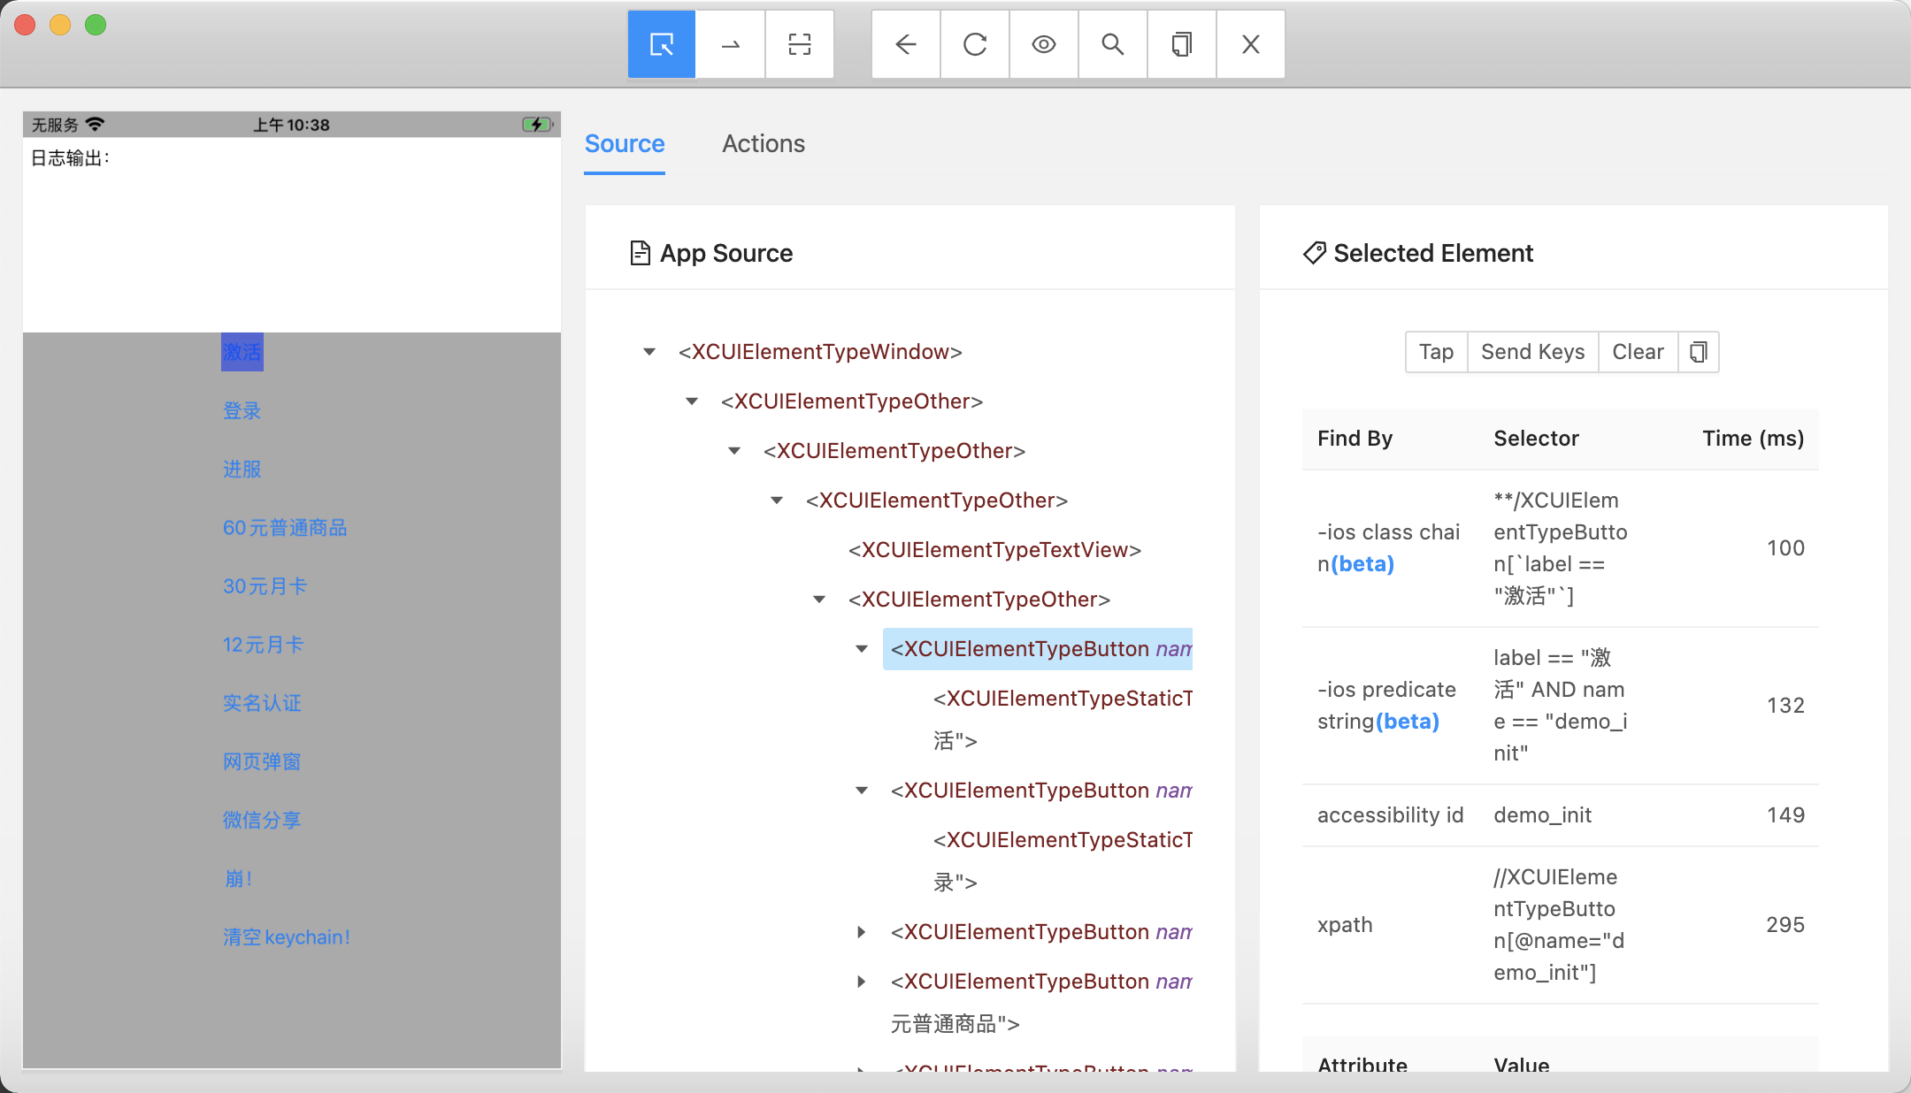Collapse the highlighted XCUIElementTypeButton node
Image resolution: width=1911 pixels, height=1093 pixels.
tap(862, 649)
